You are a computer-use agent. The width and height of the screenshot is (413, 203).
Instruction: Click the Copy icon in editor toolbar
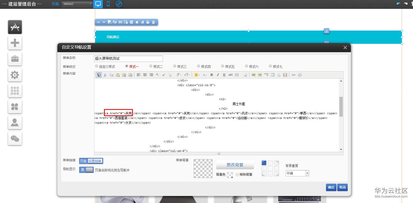[111, 75]
